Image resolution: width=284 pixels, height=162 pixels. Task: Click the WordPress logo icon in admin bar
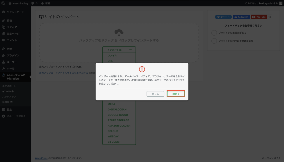click(4, 3)
